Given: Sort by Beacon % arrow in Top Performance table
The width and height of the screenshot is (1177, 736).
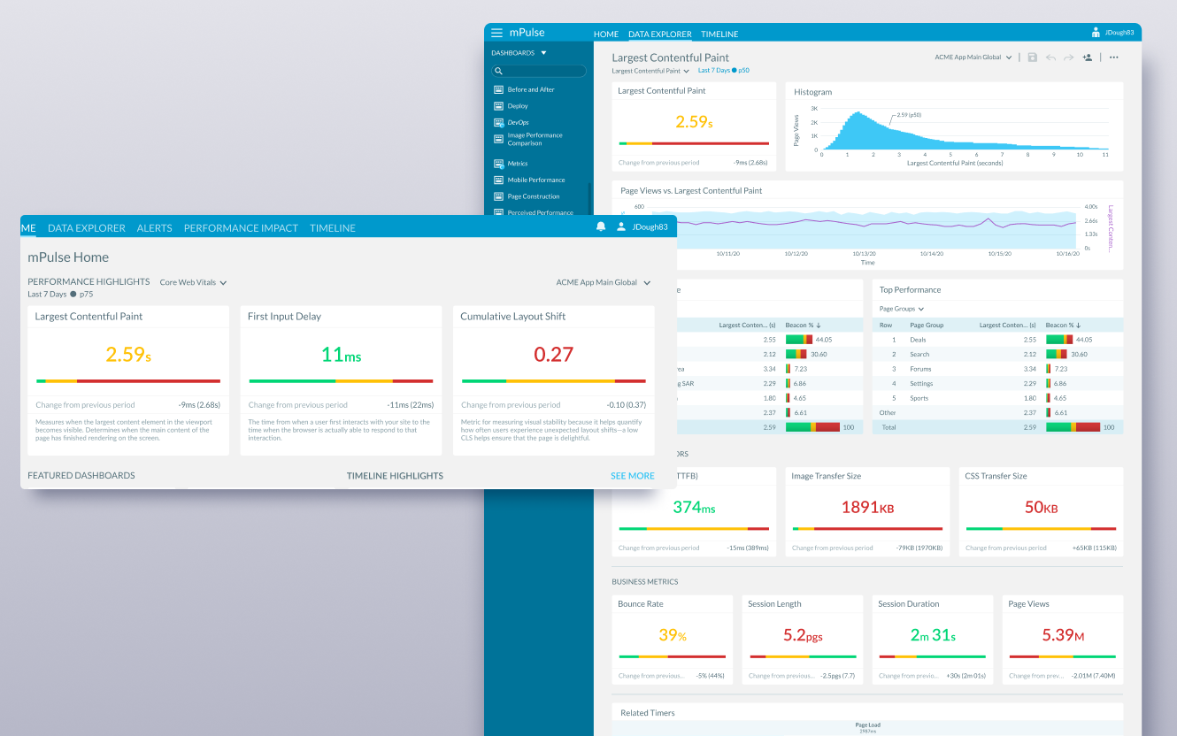Looking at the screenshot, I should 1077,326.
